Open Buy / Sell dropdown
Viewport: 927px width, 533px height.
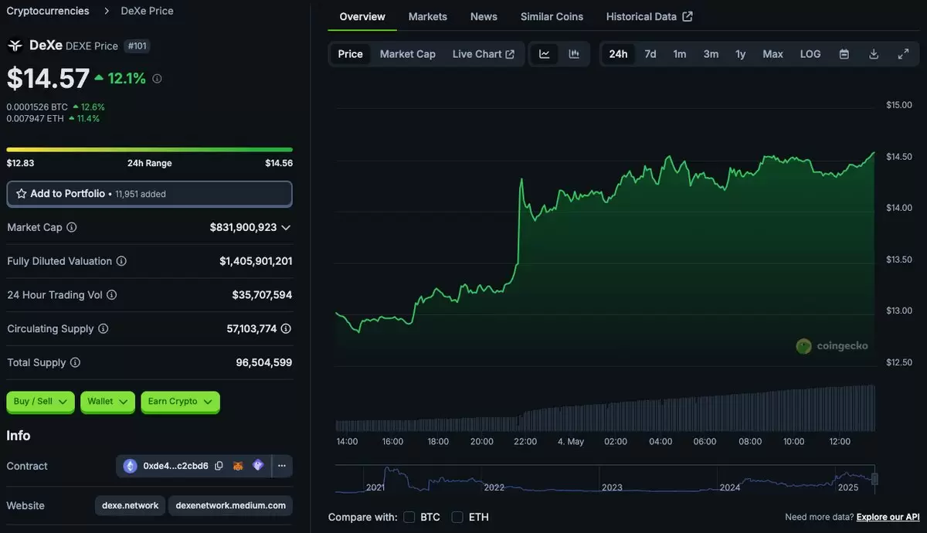pyautogui.click(x=40, y=402)
